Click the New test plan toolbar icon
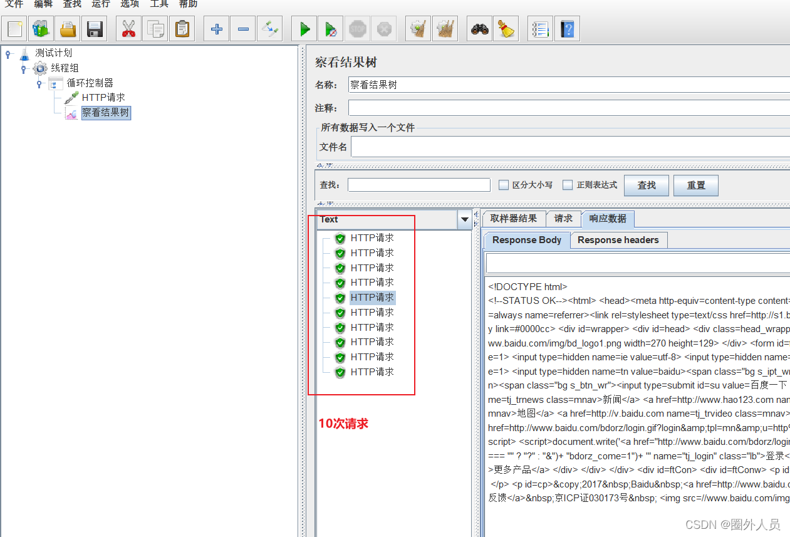The image size is (790, 537). coord(15,29)
